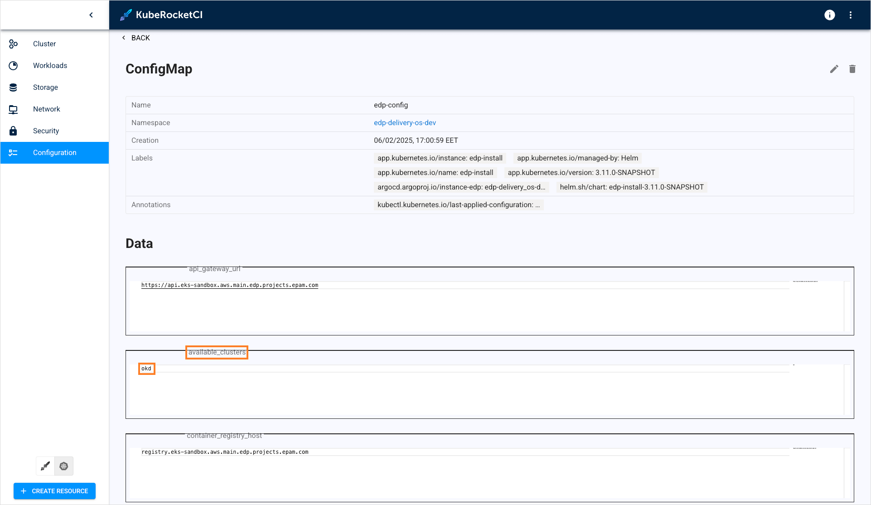
Task: Click the Configuration checklist icon
Action: point(13,153)
